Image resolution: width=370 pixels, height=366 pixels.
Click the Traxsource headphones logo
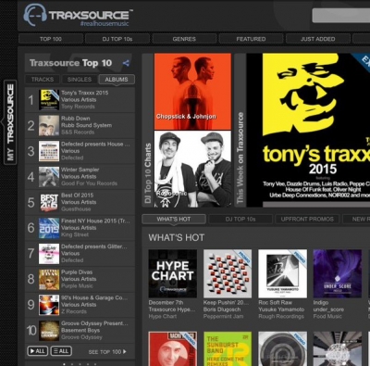point(35,16)
